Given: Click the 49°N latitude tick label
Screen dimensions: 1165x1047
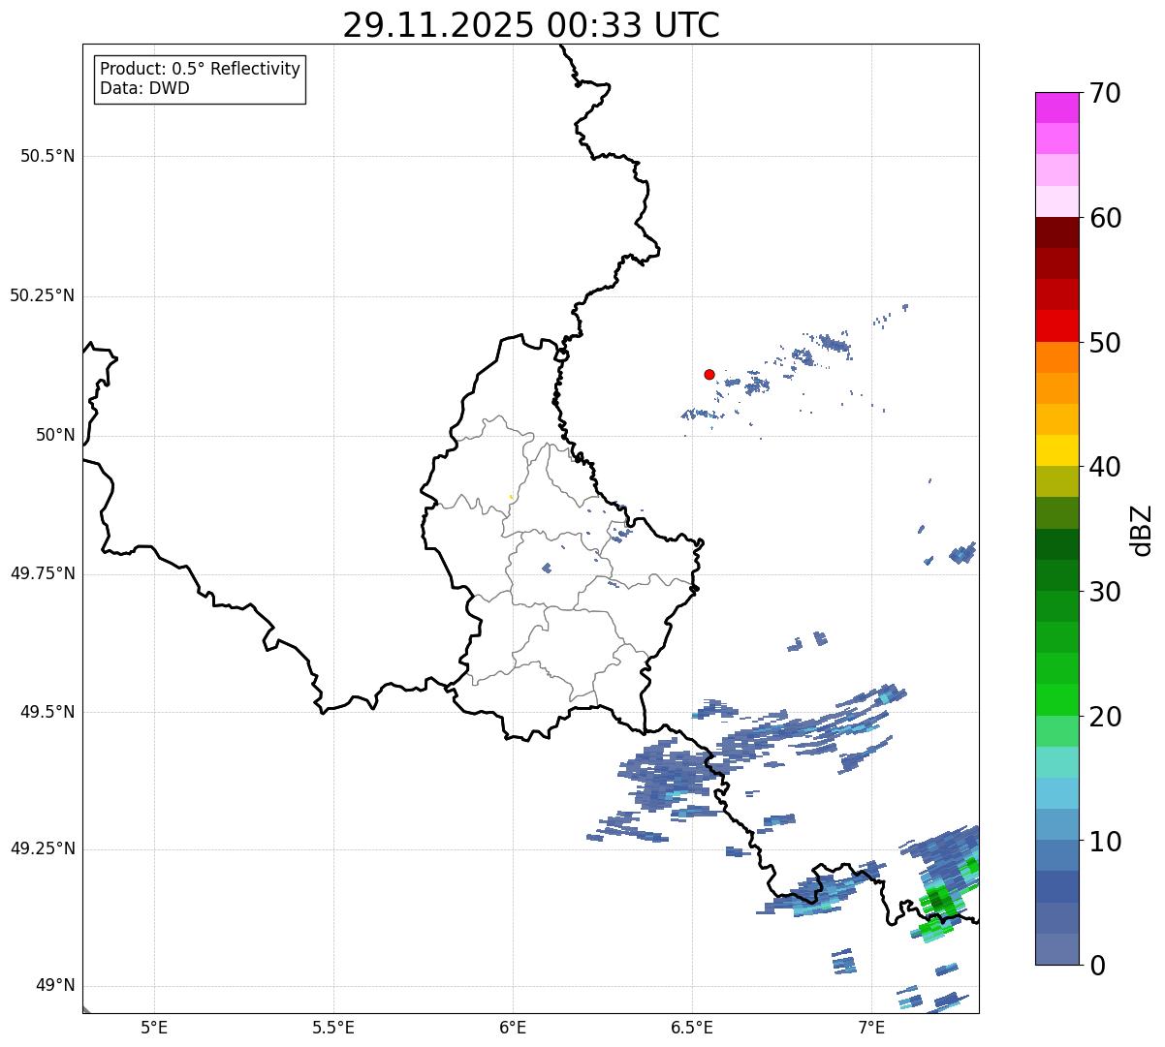Looking at the screenshot, I should click(x=54, y=986).
